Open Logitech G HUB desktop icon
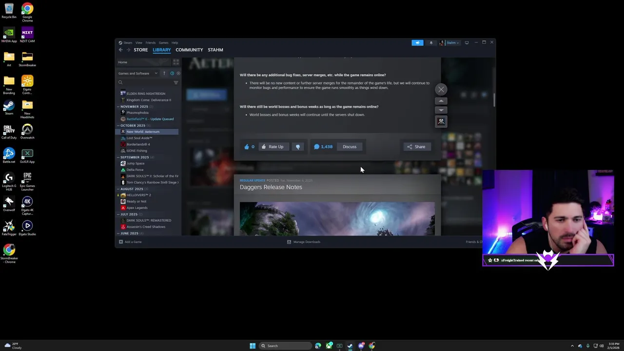624x351 pixels. (x=9, y=180)
